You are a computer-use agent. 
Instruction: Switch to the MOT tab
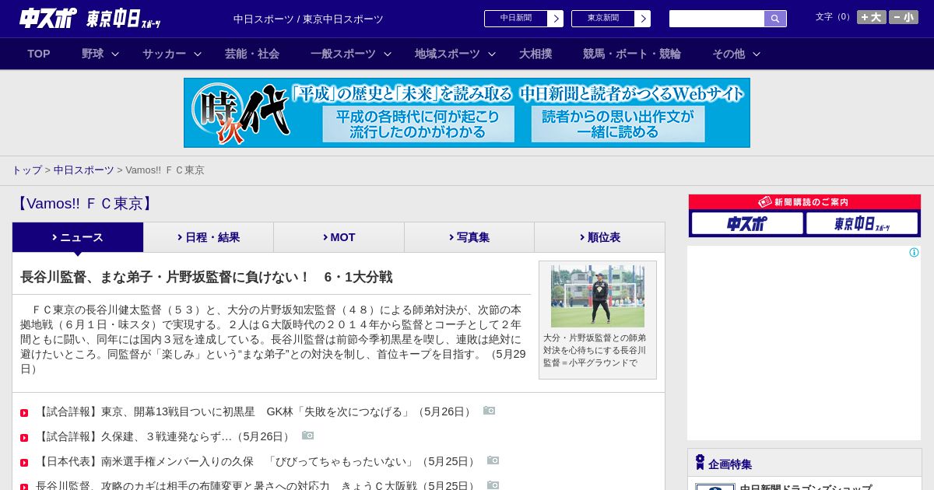339,237
